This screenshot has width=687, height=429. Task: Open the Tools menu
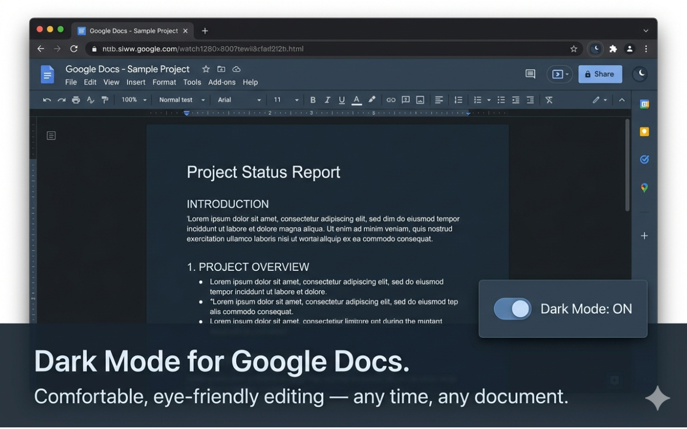coord(192,82)
